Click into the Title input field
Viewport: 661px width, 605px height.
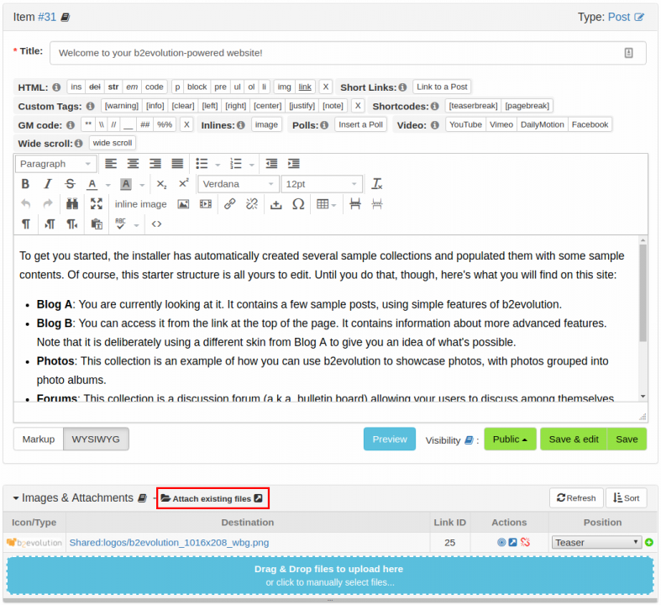[348, 53]
